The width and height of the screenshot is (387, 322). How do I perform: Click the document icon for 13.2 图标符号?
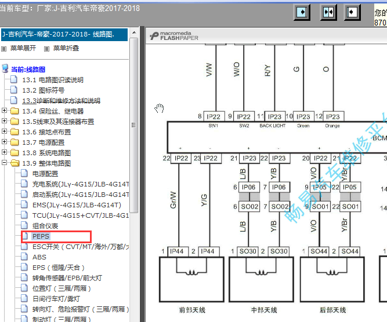click(14, 90)
